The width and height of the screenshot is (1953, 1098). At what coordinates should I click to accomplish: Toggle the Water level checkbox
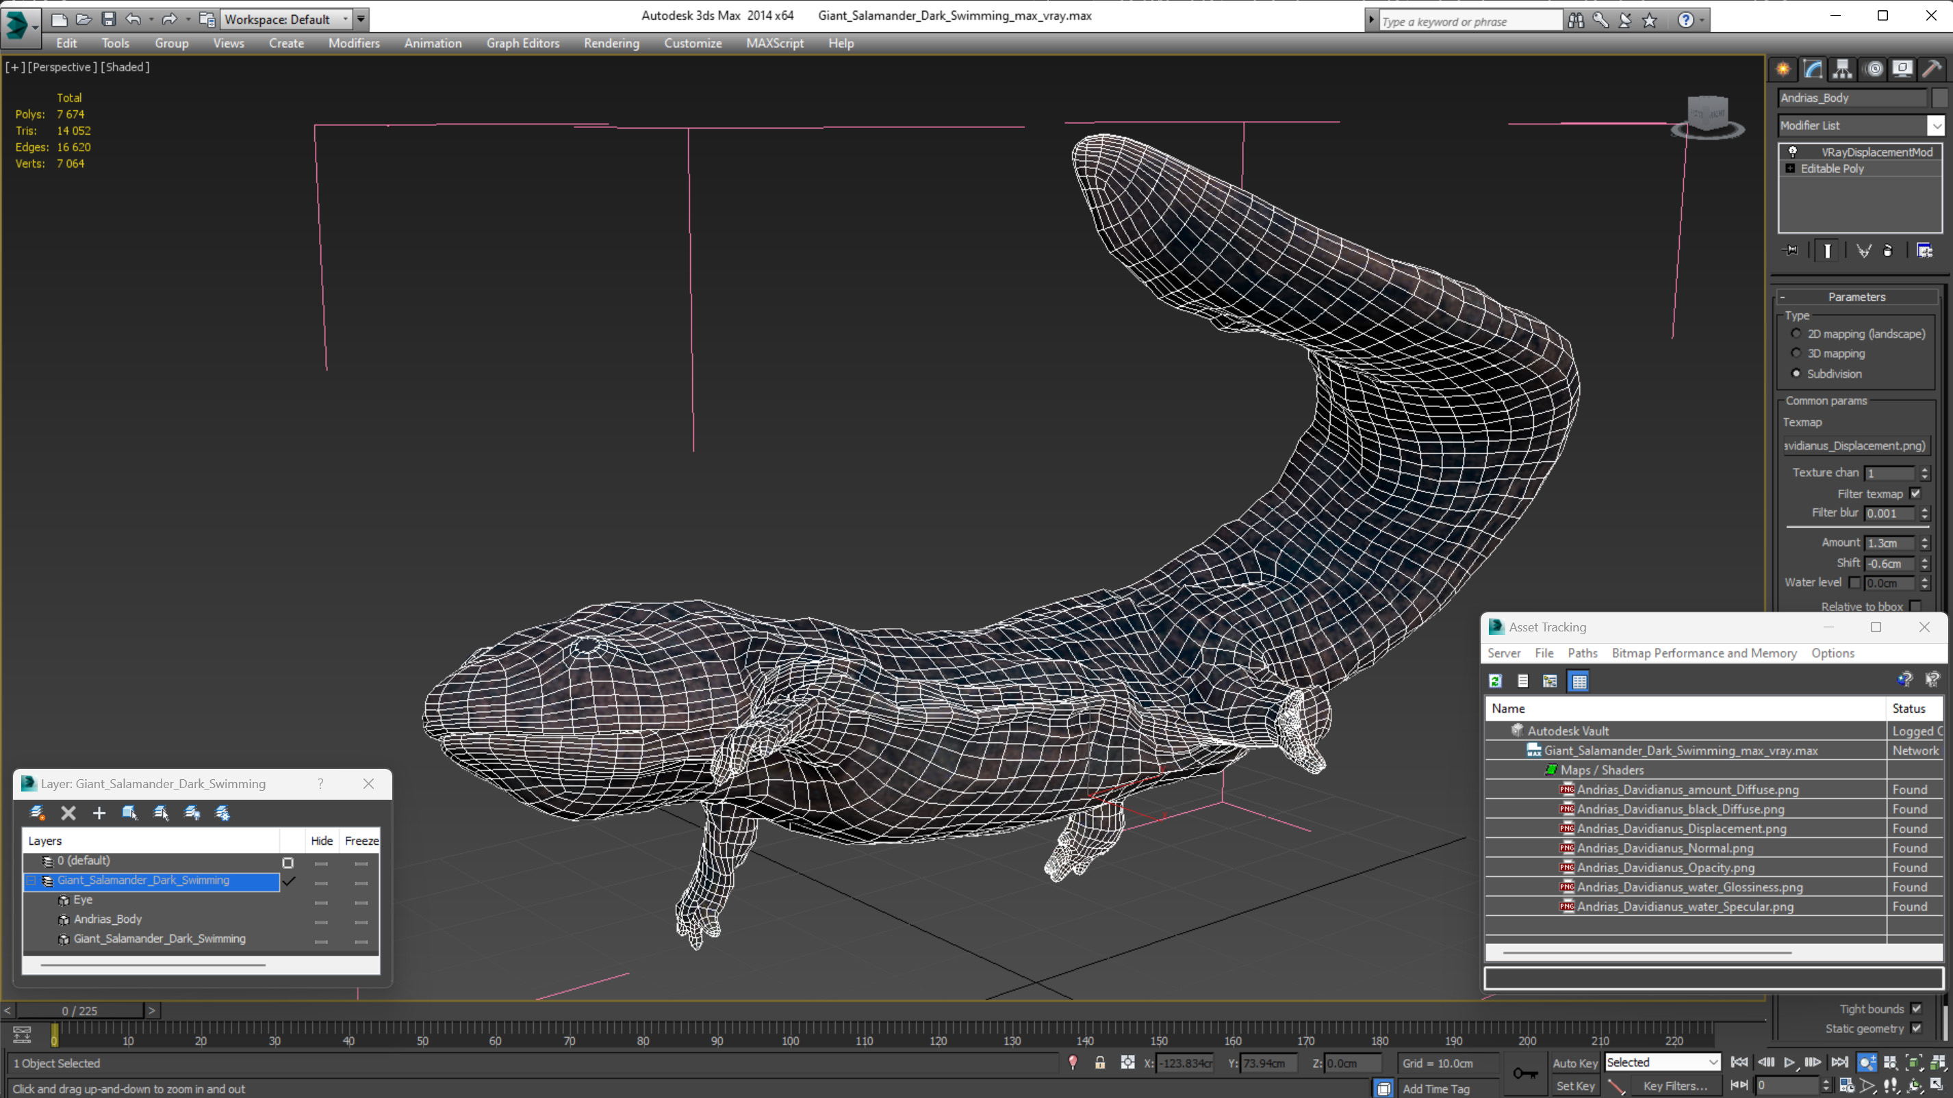pyautogui.click(x=1854, y=582)
